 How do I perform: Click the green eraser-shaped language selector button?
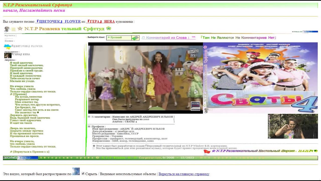135,38
